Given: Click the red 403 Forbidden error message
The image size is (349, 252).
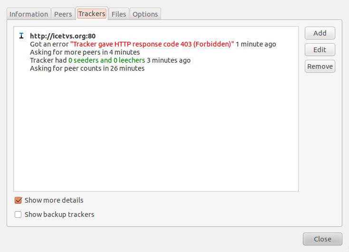Looking at the screenshot, I should (152, 44).
